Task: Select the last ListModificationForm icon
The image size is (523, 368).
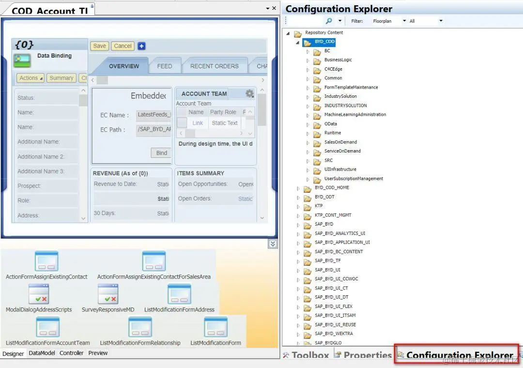Action: coord(216,327)
